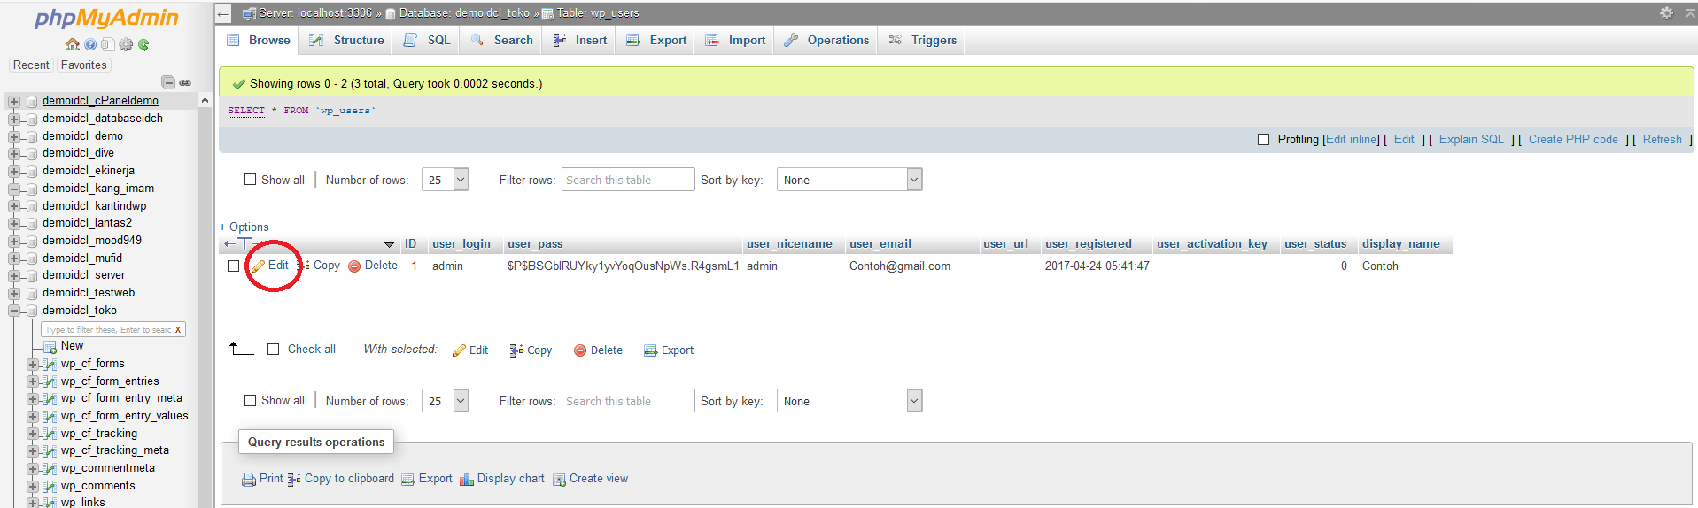1698x508 pixels.
Task: Open Display chart for query results
Action: pyautogui.click(x=502, y=479)
